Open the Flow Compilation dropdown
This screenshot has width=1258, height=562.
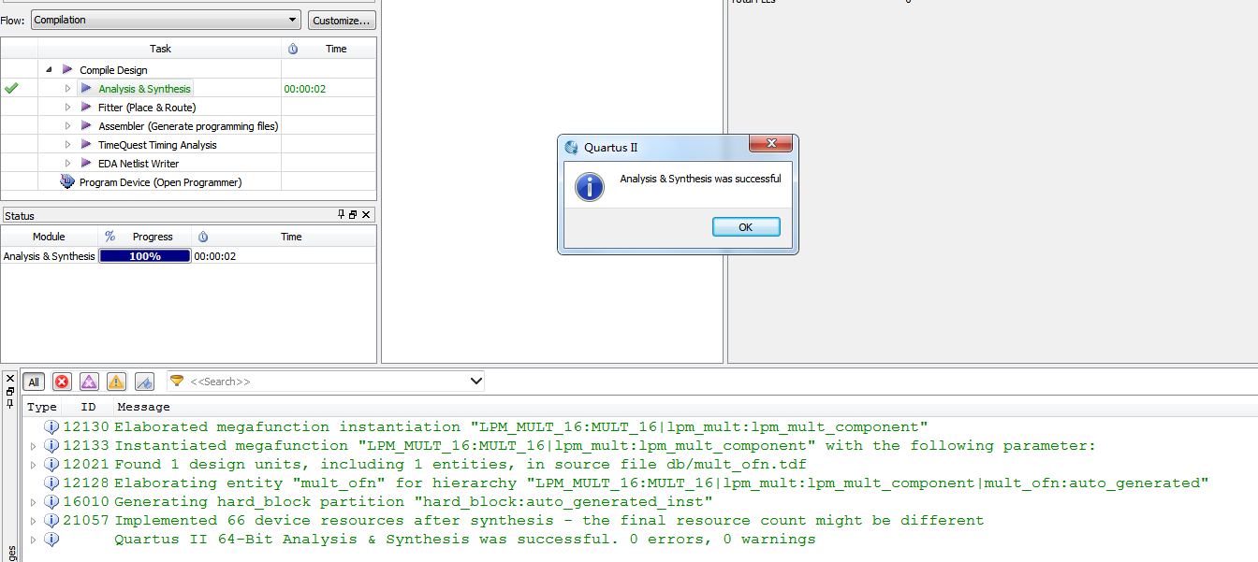pos(165,20)
